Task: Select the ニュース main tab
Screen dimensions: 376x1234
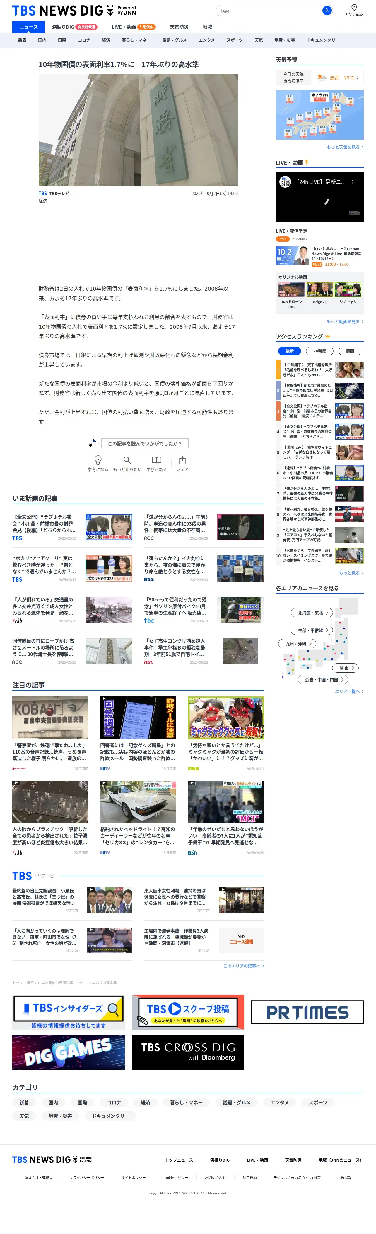Action: point(28,27)
